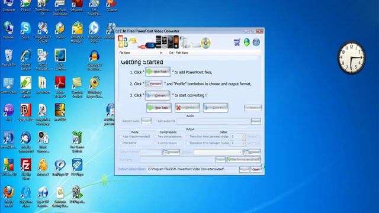Open the Total Video Player shortcut
The height and width of the screenshot is (213, 379).
point(94,33)
